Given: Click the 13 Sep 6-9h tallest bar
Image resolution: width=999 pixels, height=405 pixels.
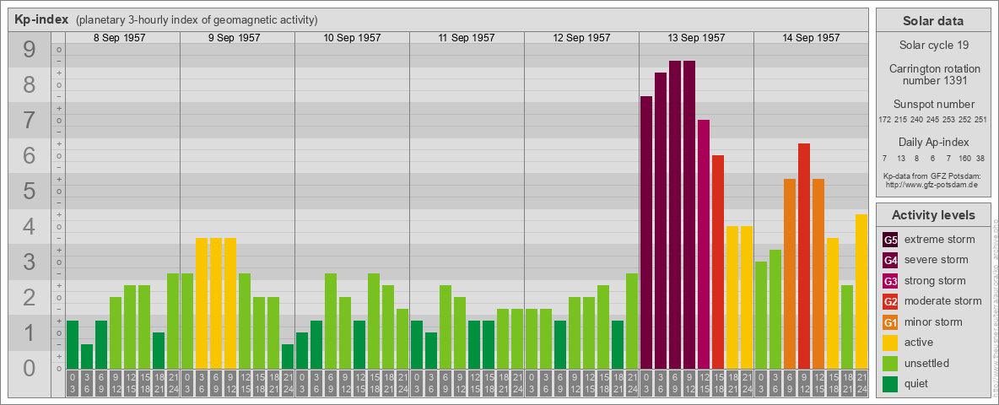Looking at the screenshot, I should (x=675, y=214).
